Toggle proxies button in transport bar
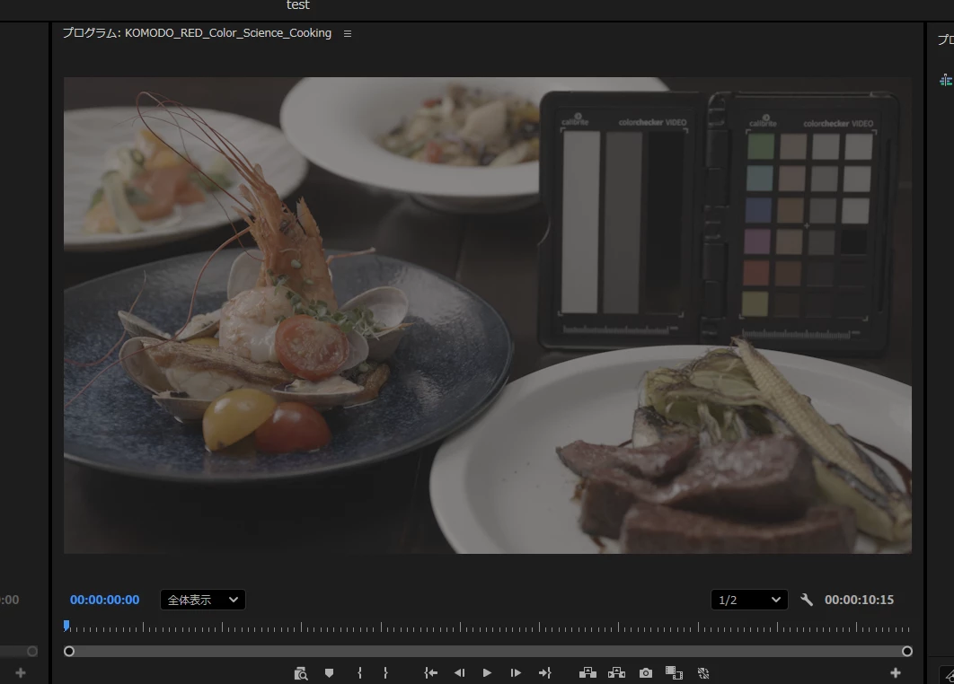954x684 pixels. point(703,672)
